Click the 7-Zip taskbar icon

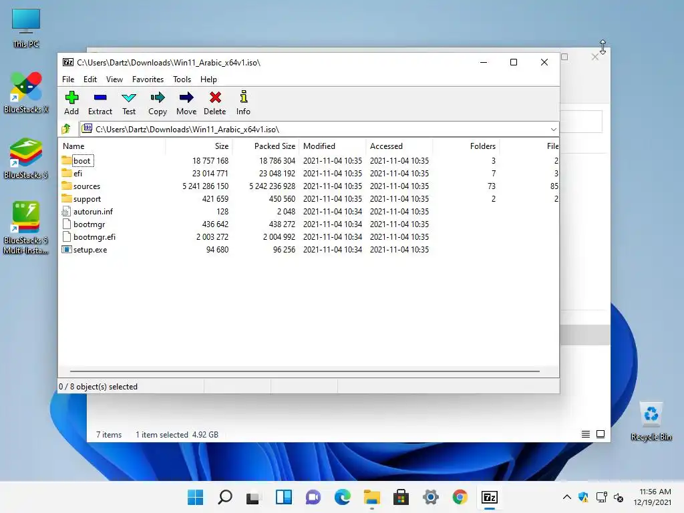tap(490, 497)
